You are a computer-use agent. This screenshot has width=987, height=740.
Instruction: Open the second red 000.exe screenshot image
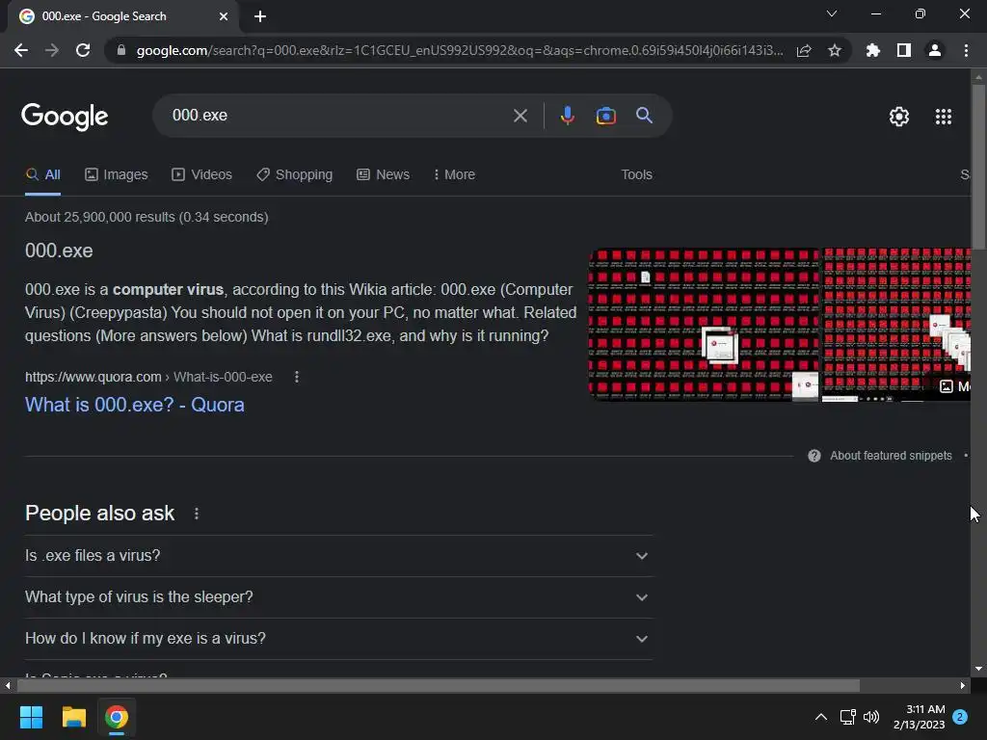tap(896, 324)
